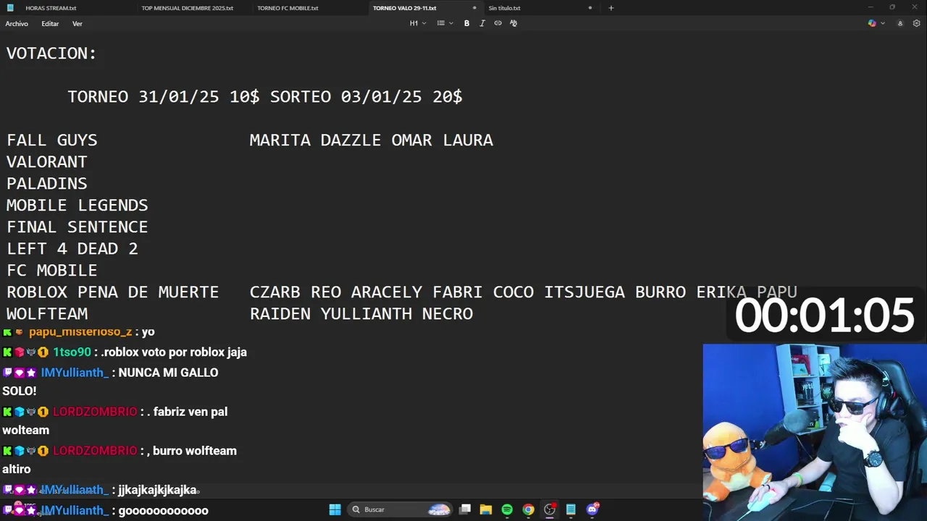Open the Windows Start menu

click(335, 509)
